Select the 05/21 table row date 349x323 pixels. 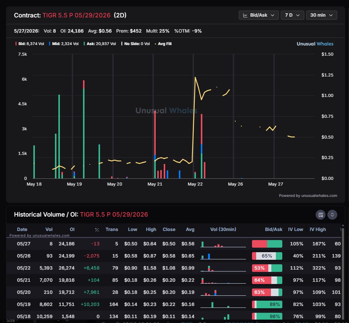[x=23, y=280]
